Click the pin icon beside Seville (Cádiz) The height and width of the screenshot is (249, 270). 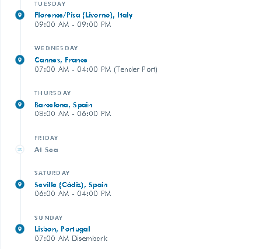coord(20,184)
